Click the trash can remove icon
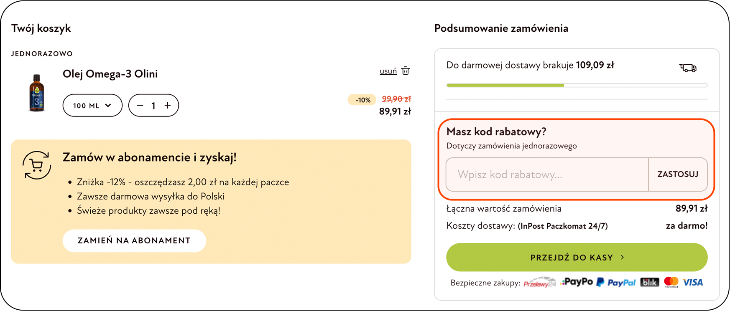The width and height of the screenshot is (730, 311). click(406, 71)
